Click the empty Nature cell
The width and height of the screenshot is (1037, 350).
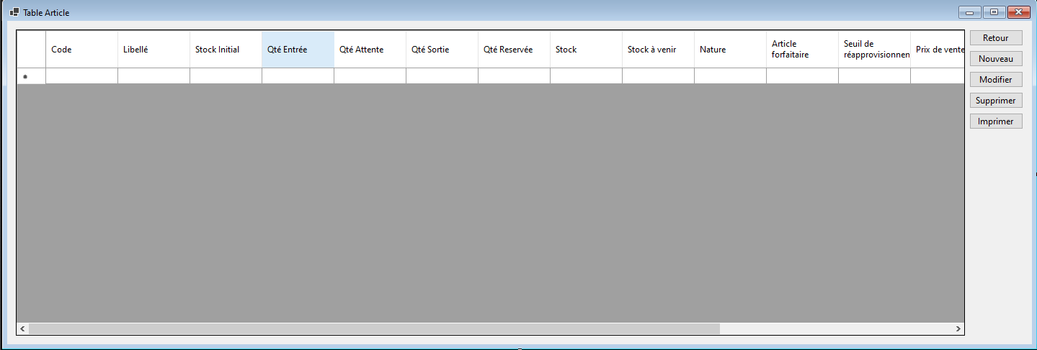[730, 76]
